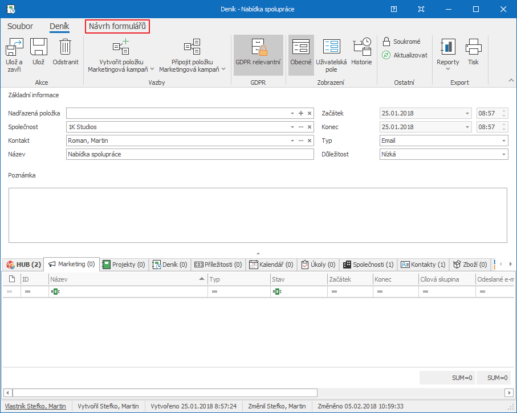The image size is (517, 413).
Task: Clear the Kontakt field with X
Action: pos(310,141)
